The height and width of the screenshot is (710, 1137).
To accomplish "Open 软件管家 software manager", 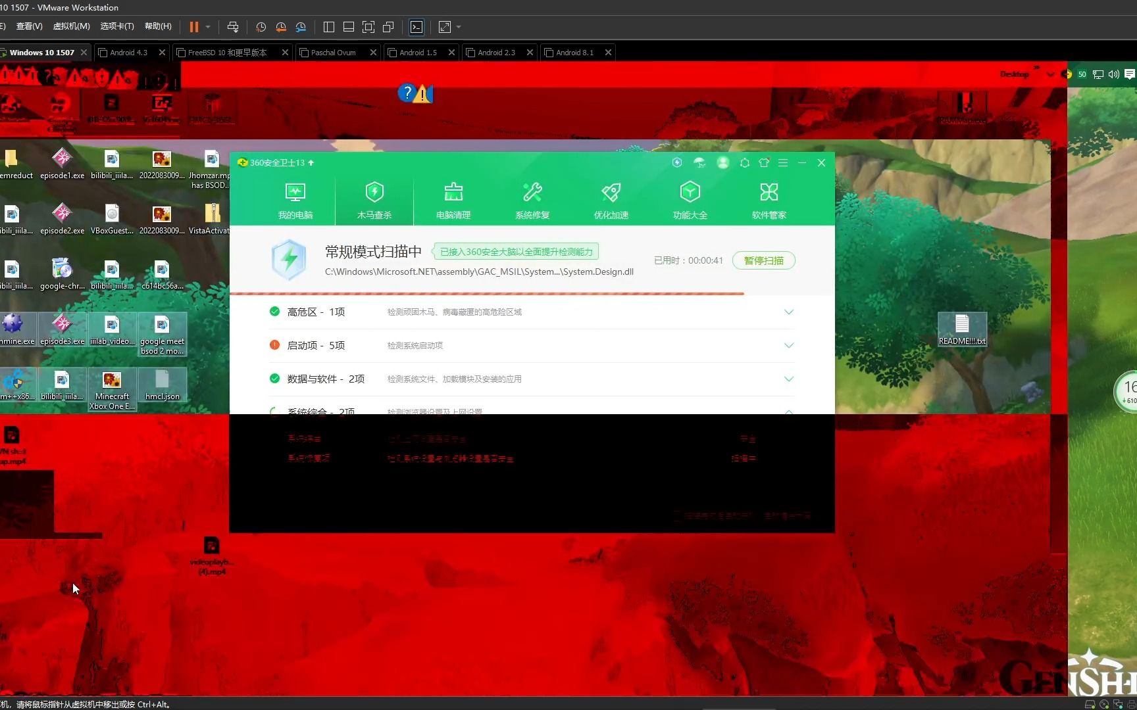I will [769, 201].
